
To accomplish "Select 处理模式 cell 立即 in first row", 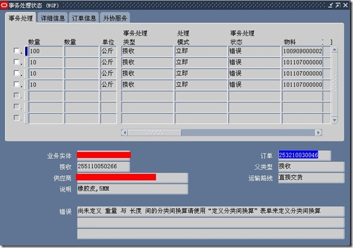I will pos(201,51).
